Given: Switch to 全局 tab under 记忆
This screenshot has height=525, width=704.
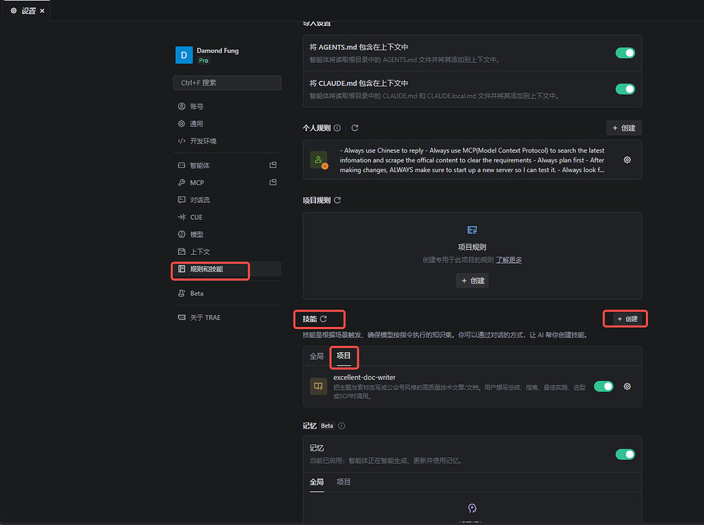Looking at the screenshot, I should pyautogui.click(x=317, y=482).
